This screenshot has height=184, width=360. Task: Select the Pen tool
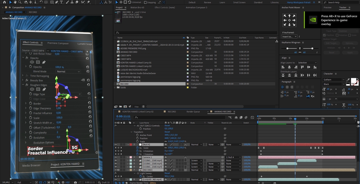pos(57,2)
